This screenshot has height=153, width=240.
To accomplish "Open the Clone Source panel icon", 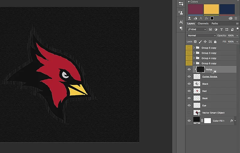I will [181, 13].
